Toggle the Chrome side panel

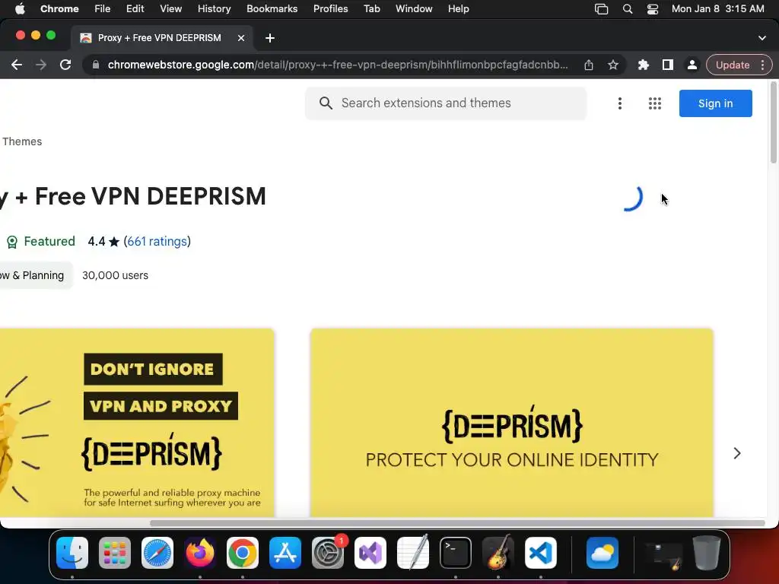(x=668, y=65)
